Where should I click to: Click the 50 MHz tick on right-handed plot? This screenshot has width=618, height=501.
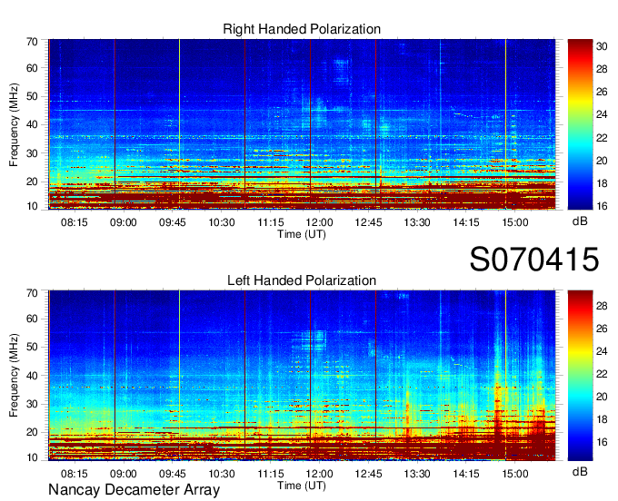coord(32,97)
